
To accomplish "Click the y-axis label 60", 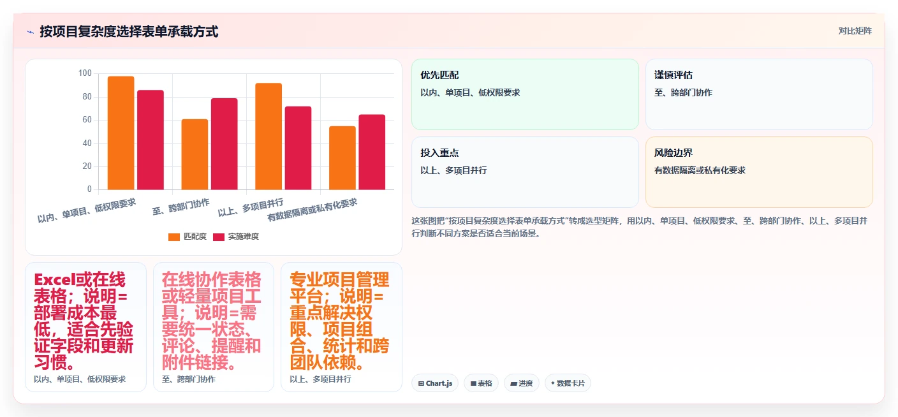I will point(87,120).
